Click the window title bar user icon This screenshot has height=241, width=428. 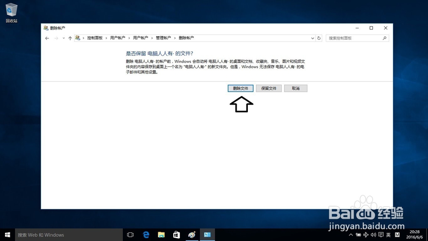(x=46, y=28)
